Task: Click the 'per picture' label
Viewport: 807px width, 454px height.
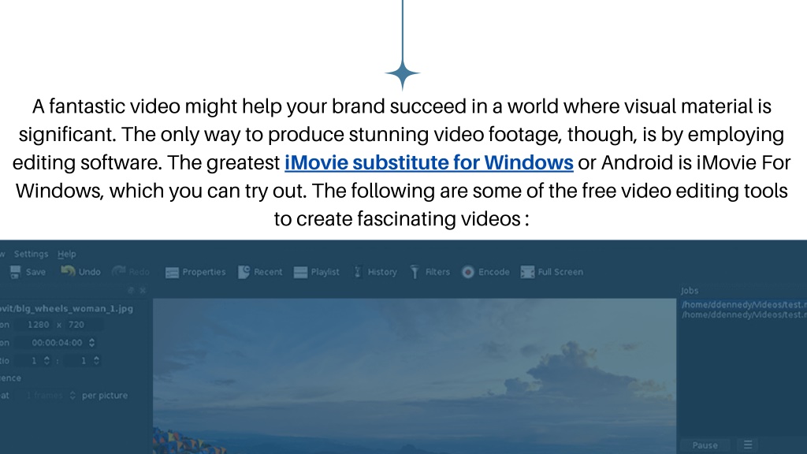Action: point(105,396)
